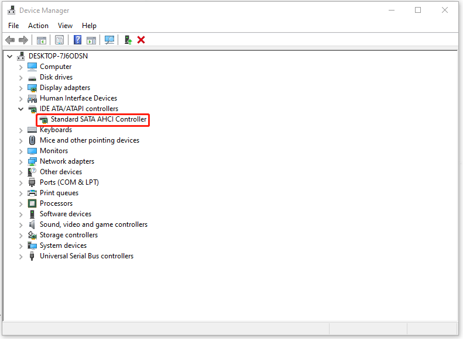Viewport: 463px width, 339px height.
Task: Expand the Network adapters category
Action: 20,162
